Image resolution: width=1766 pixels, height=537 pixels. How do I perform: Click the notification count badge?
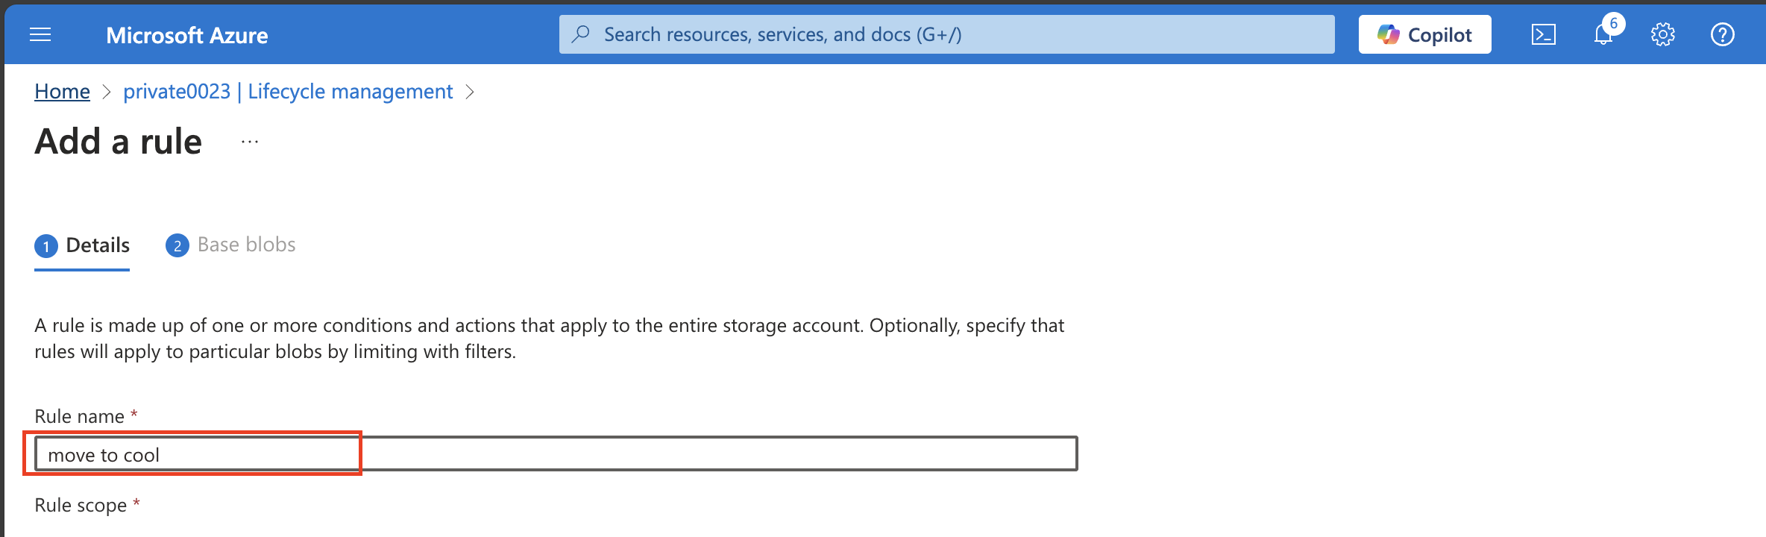pyautogui.click(x=1614, y=23)
